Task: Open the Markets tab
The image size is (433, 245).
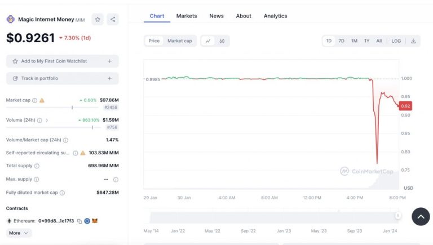Action: point(187,16)
